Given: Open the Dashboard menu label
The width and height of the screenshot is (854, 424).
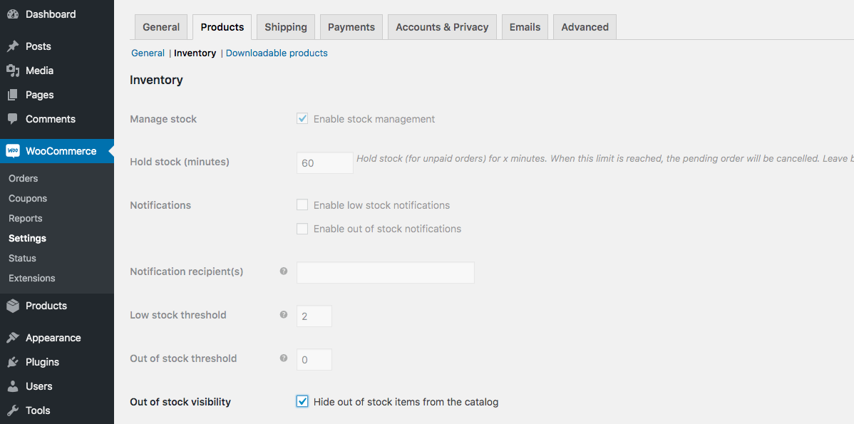Looking at the screenshot, I should coord(51,14).
